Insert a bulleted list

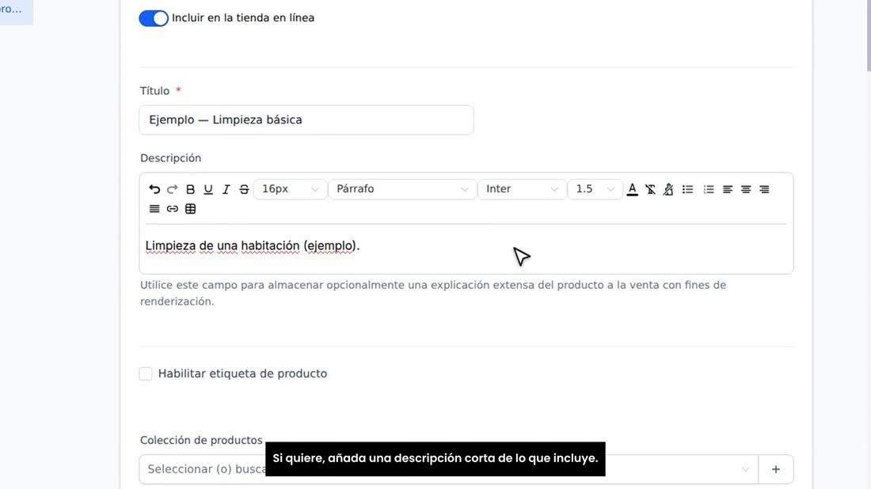[x=687, y=189]
